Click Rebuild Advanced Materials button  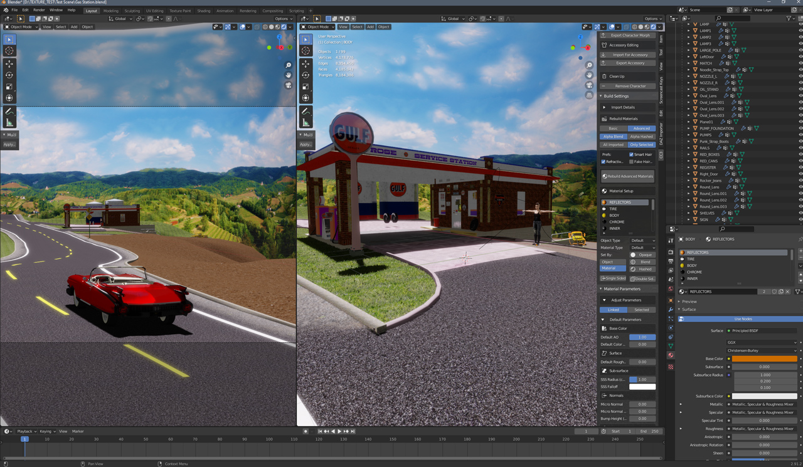pyautogui.click(x=628, y=177)
